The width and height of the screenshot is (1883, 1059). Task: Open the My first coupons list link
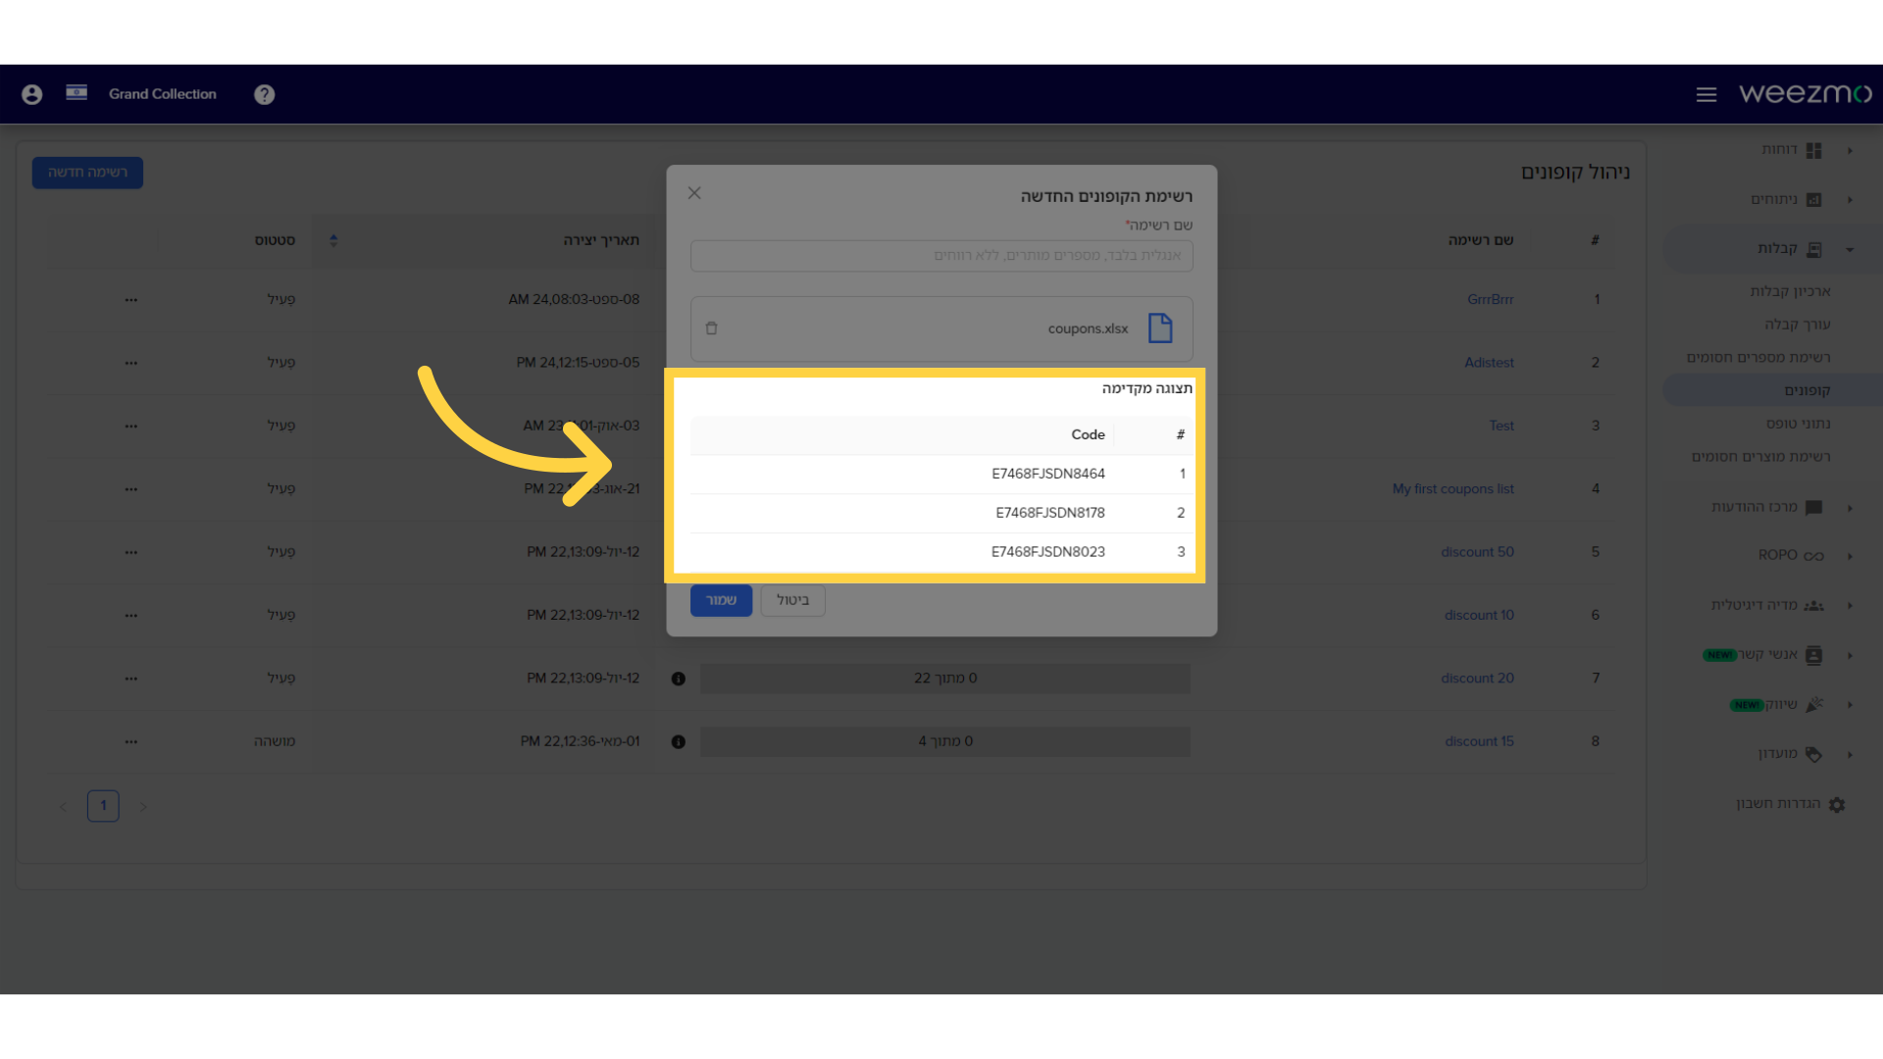pos(1453,488)
